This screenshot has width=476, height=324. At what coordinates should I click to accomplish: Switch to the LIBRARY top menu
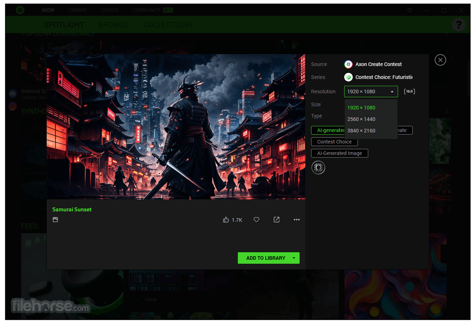78,10
